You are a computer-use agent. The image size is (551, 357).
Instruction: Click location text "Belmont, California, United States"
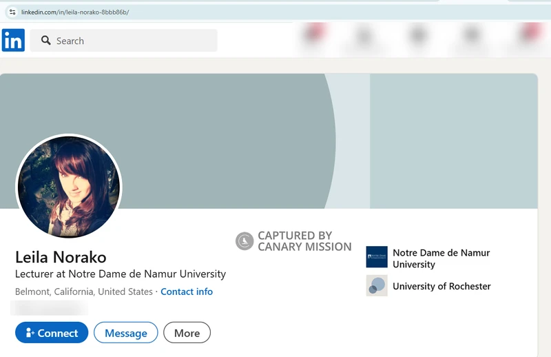tap(83, 292)
